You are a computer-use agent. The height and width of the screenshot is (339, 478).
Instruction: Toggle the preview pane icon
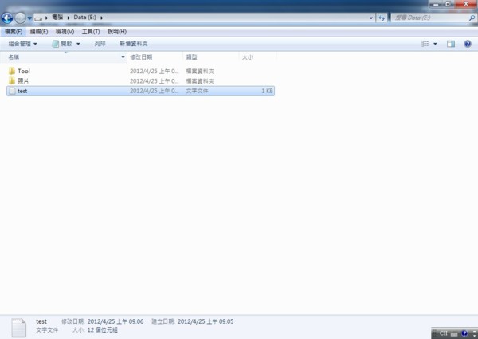point(451,44)
